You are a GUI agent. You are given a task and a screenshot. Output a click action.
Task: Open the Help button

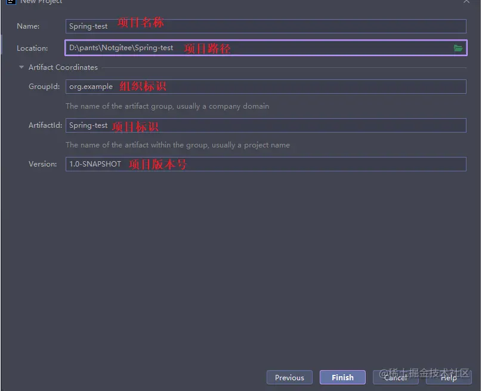(449, 377)
